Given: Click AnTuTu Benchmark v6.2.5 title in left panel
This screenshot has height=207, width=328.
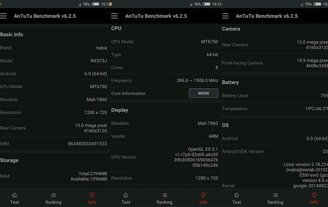Looking at the screenshot, I should pos(45,16).
